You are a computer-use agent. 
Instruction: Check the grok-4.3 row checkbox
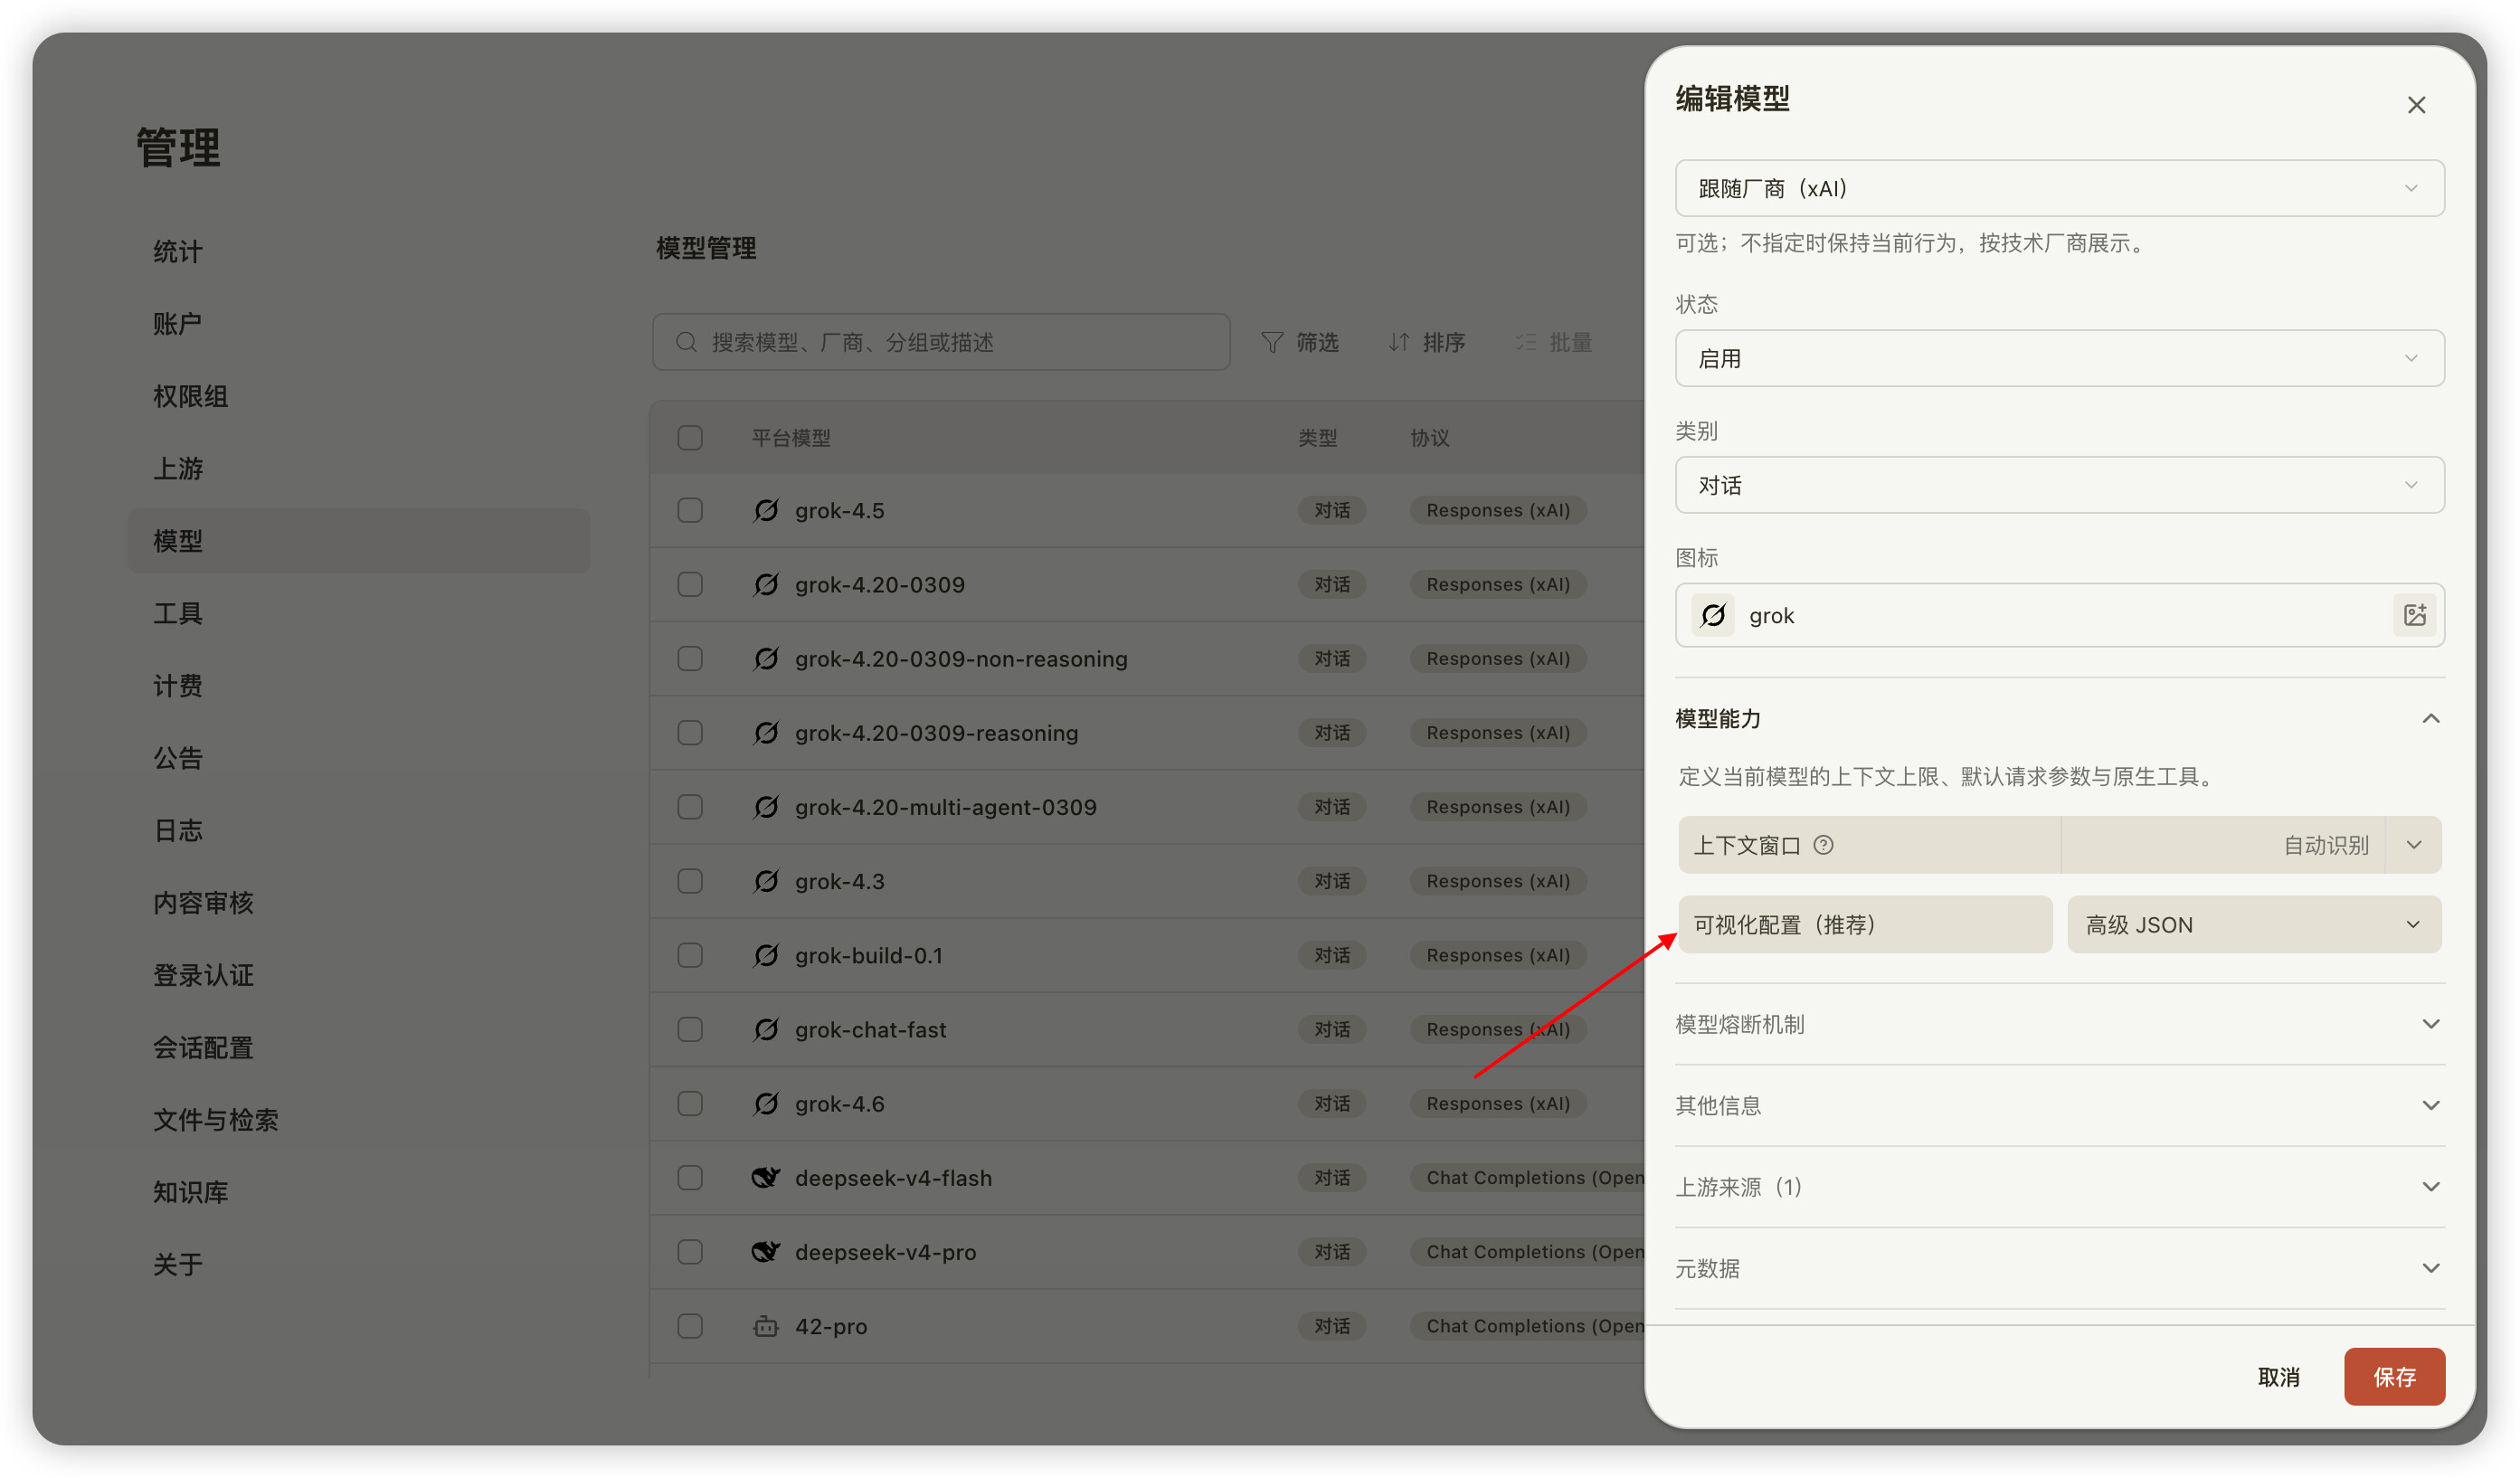coord(690,881)
